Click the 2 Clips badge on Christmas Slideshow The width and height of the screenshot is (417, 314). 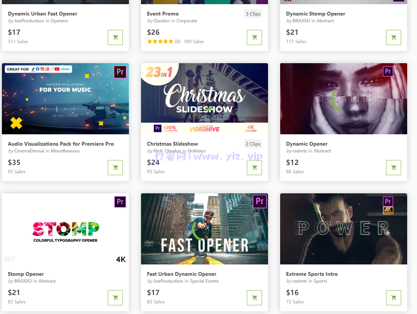click(x=253, y=144)
